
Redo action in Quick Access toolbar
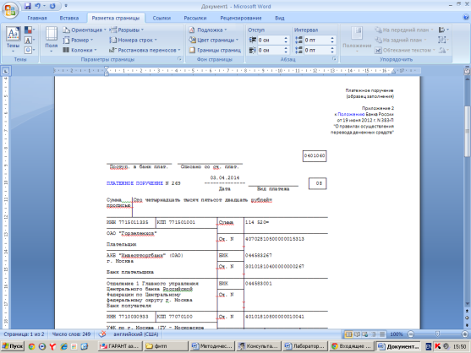coord(52,6)
